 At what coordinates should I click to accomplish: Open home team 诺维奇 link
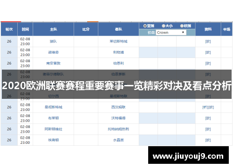[53, 52]
